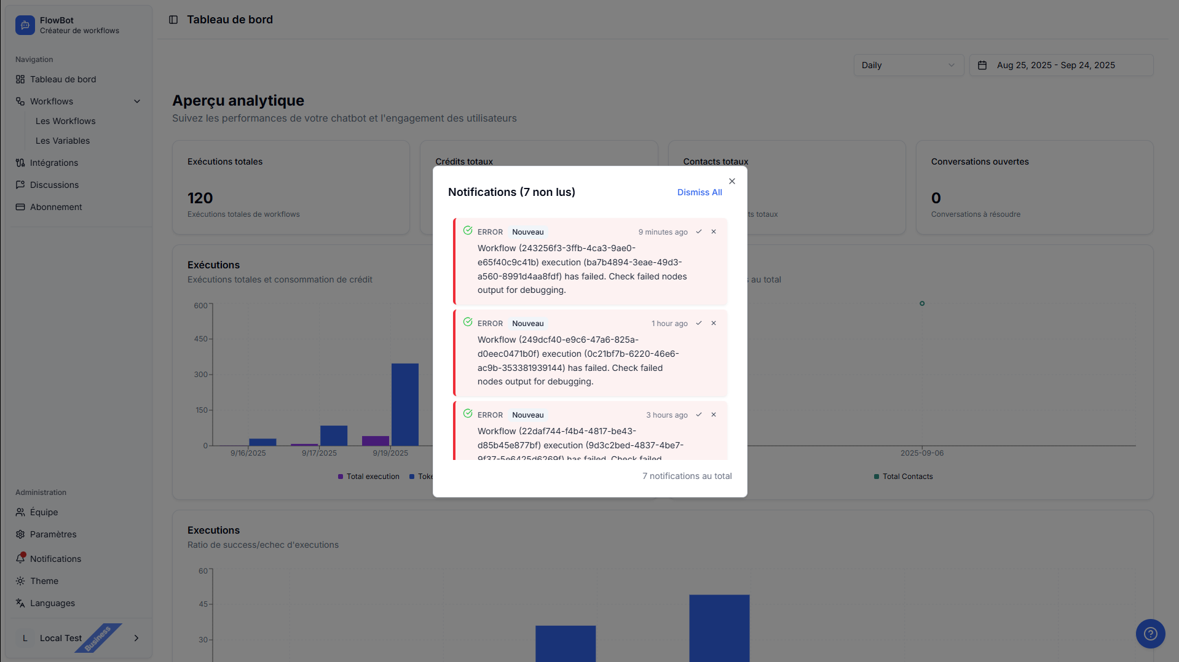Mark the 1 hour ago notification as read

click(698, 324)
